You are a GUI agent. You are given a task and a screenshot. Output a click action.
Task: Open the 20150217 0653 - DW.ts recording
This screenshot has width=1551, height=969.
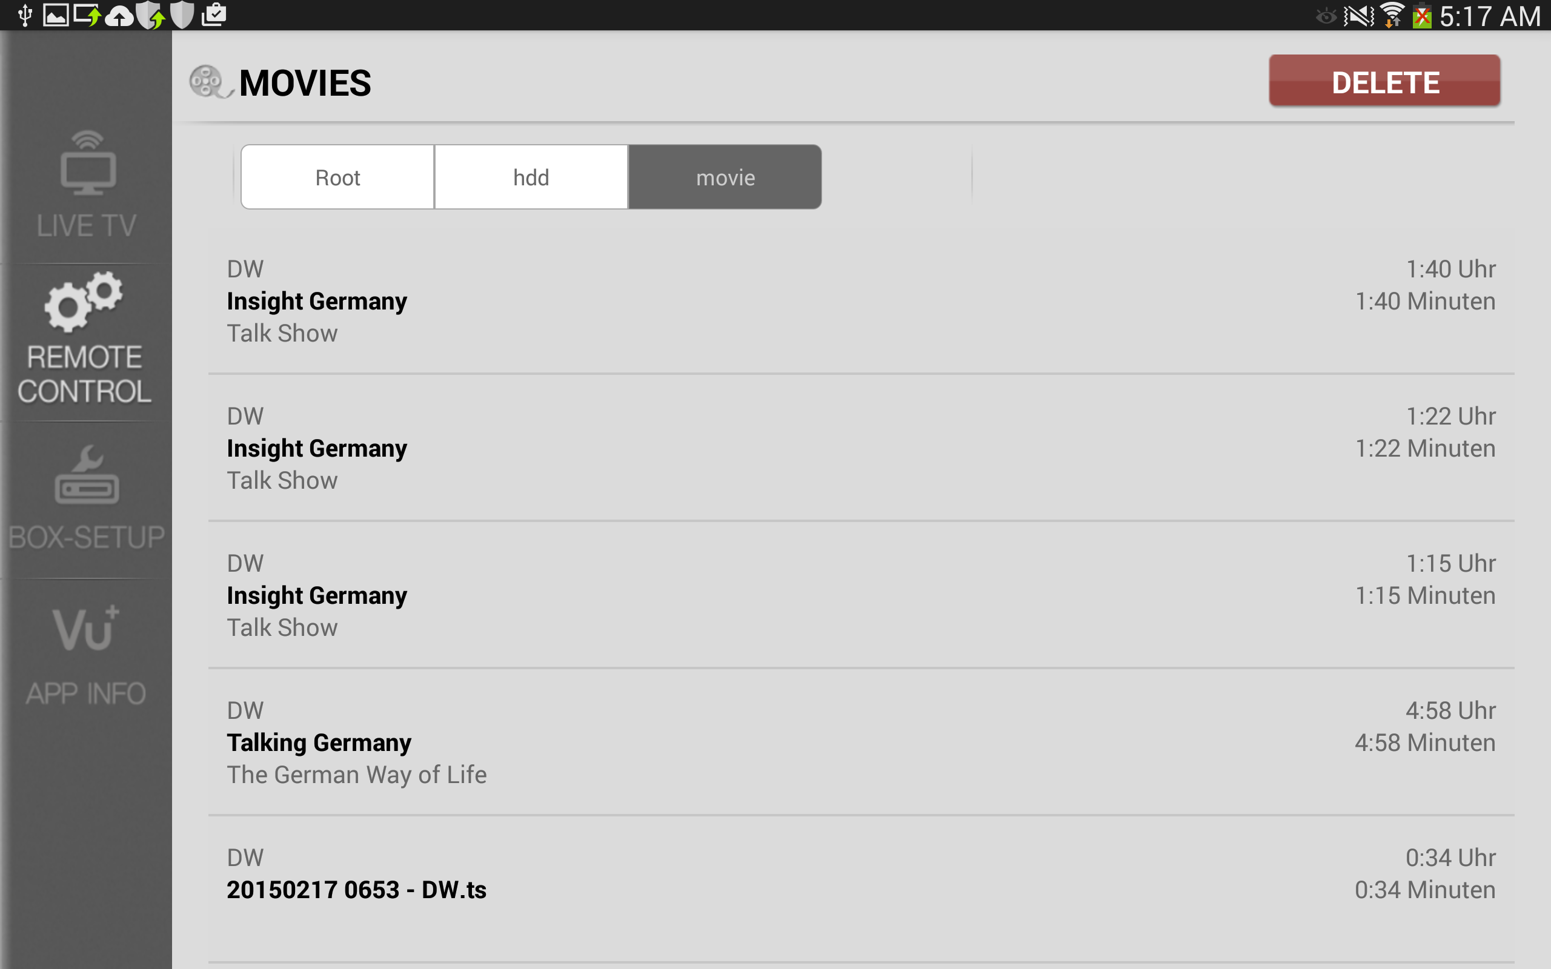(860, 890)
